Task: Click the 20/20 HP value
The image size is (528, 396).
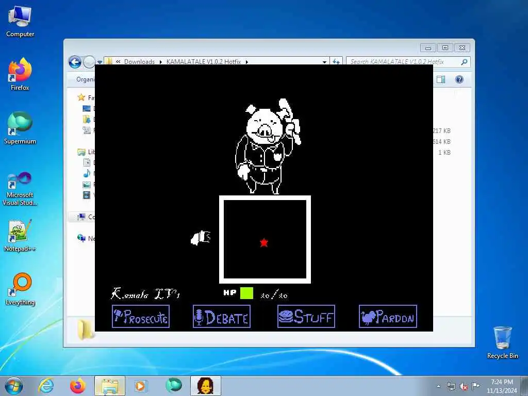Action: coord(274,295)
